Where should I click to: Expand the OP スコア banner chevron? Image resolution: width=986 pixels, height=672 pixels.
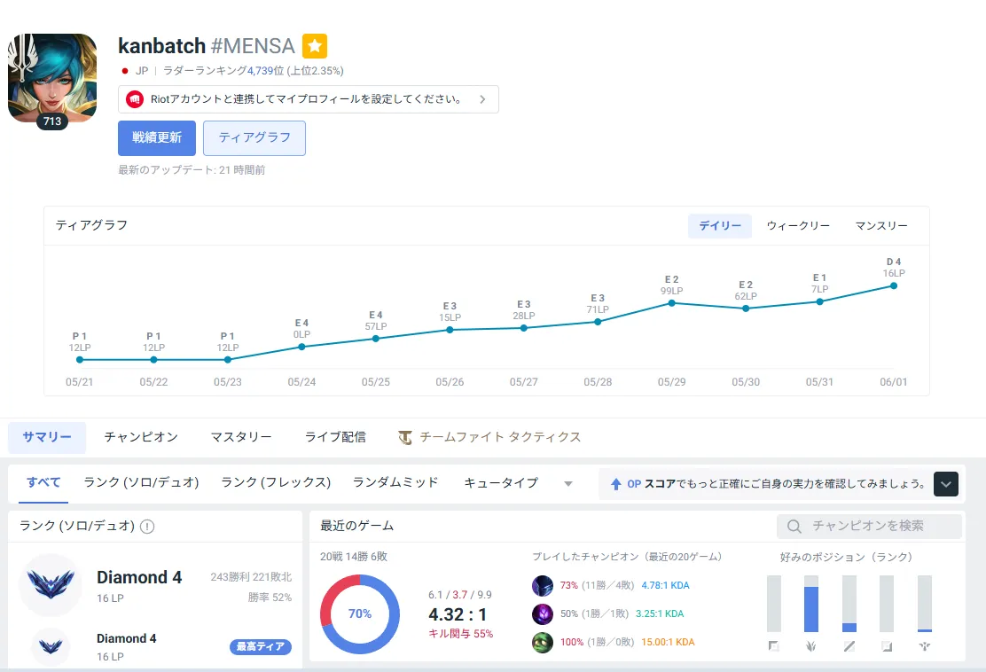click(x=946, y=484)
